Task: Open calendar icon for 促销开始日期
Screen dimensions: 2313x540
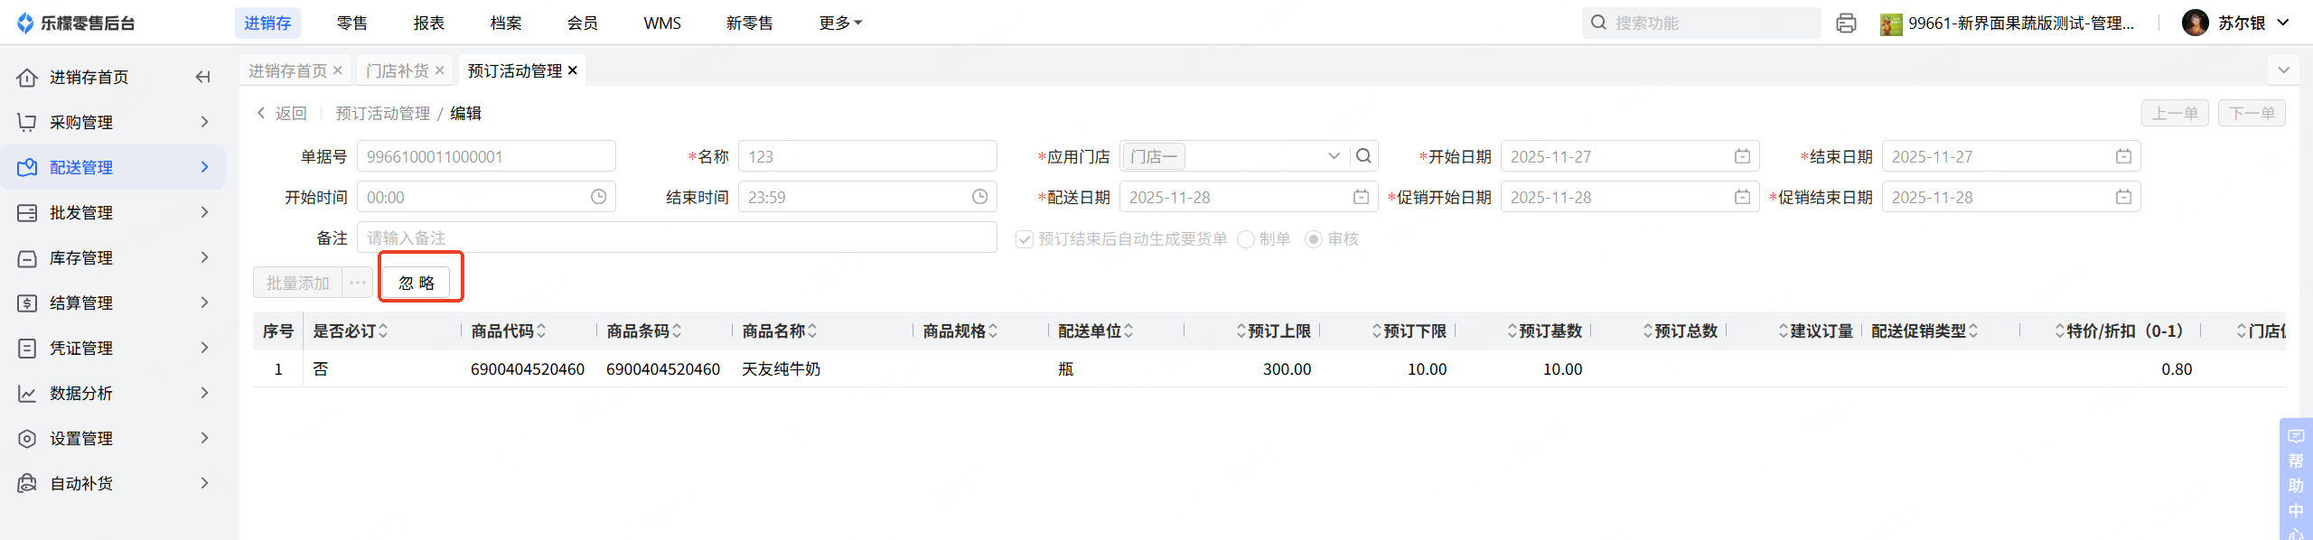Action: [1743, 197]
